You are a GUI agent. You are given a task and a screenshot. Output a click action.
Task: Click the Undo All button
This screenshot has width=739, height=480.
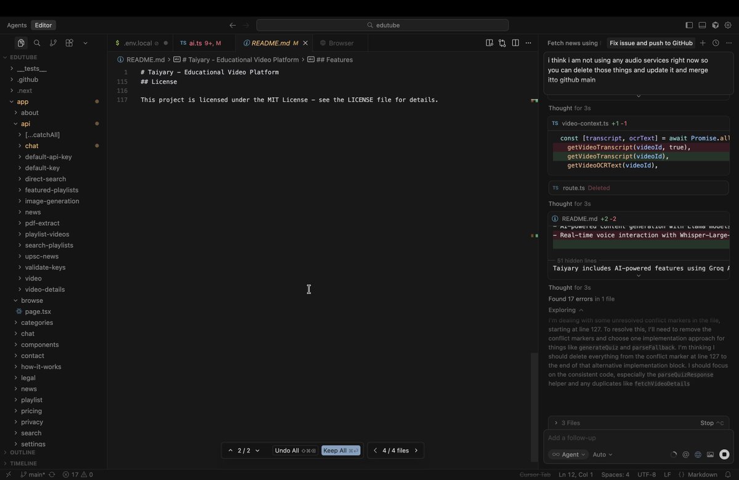[296, 450]
